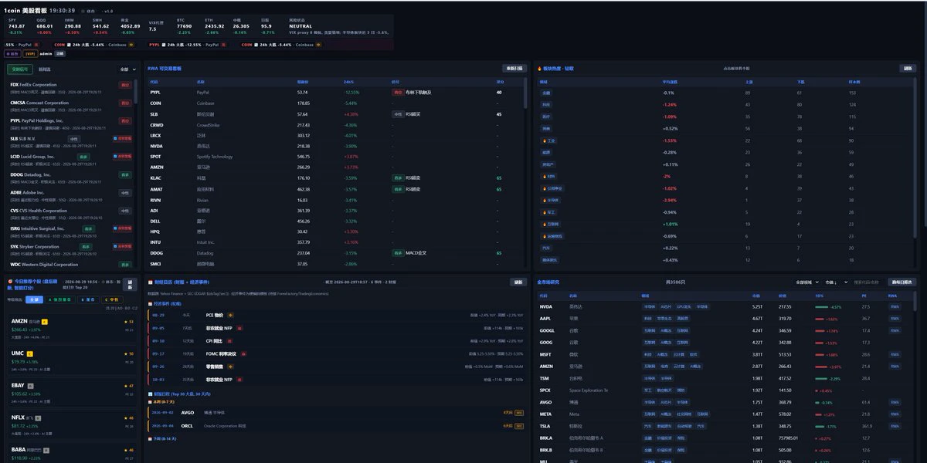Click the RWA badge in TSLA market row
The width and height of the screenshot is (927, 463).
pyautogui.click(x=894, y=426)
